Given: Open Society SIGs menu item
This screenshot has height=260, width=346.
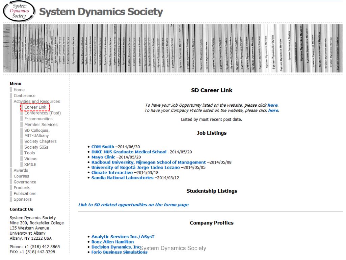Looking at the screenshot, I should tap(36, 147).
